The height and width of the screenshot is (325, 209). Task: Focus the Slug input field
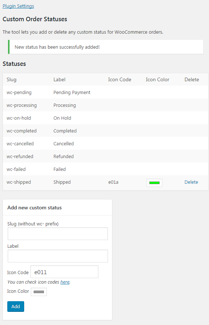[58, 234]
